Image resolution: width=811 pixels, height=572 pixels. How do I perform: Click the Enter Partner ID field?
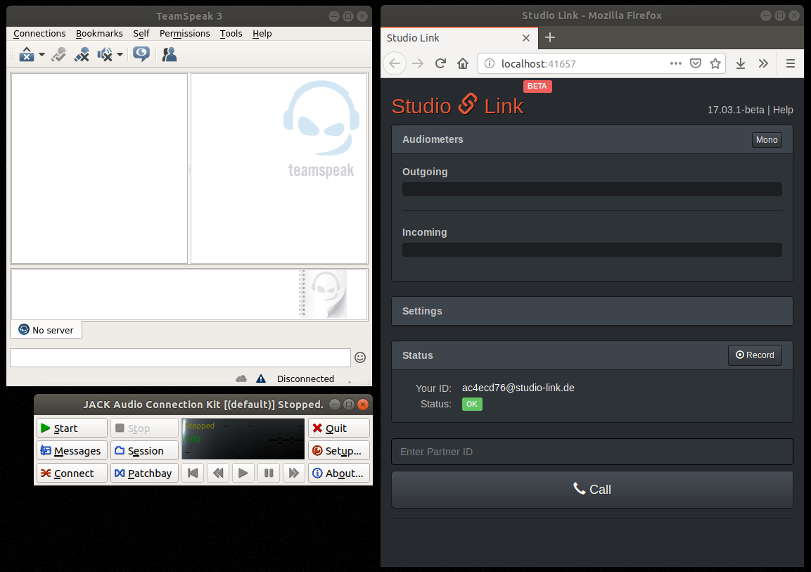[x=592, y=452]
